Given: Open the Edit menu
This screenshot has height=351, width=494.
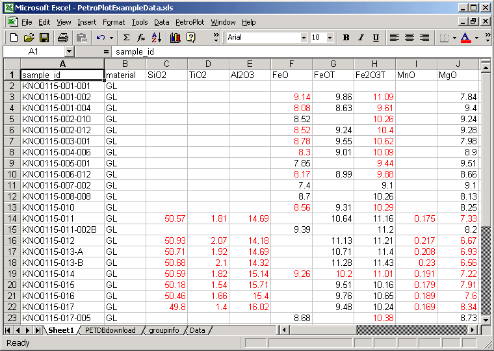Looking at the screenshot, I should point(44,22).
